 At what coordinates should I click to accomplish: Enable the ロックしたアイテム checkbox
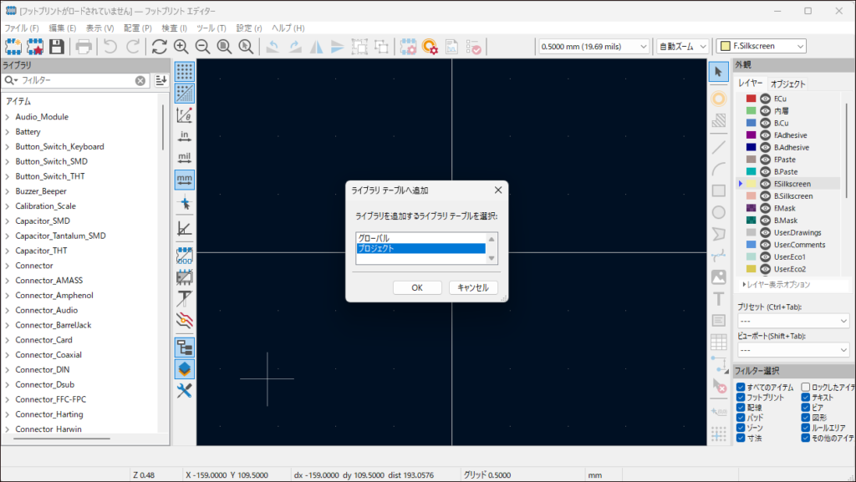click(806, 388)
